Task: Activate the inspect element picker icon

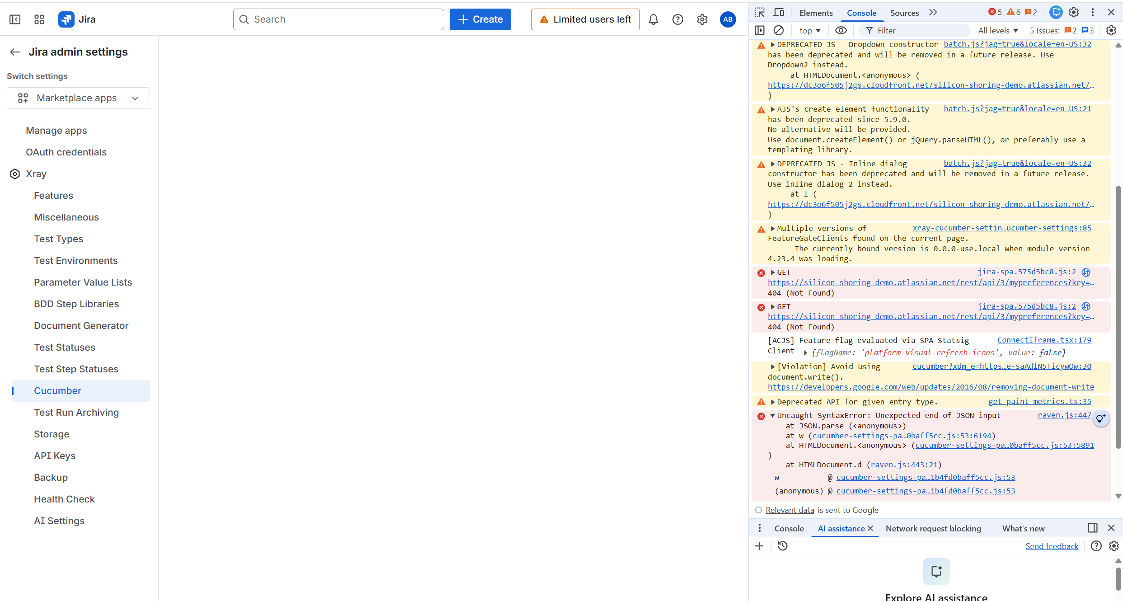Action: (x=760, y=13)
